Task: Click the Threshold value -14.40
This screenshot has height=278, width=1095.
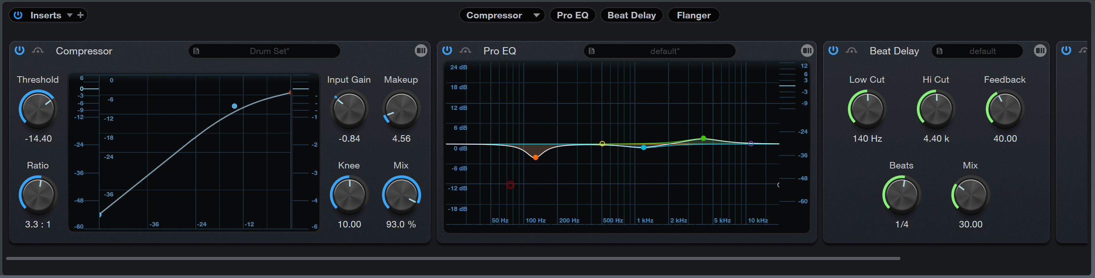Action: coord(38,139)
